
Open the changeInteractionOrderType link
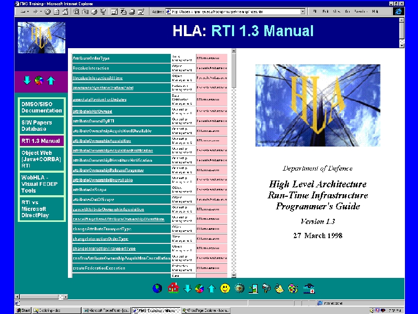click(x=100, y=239)
